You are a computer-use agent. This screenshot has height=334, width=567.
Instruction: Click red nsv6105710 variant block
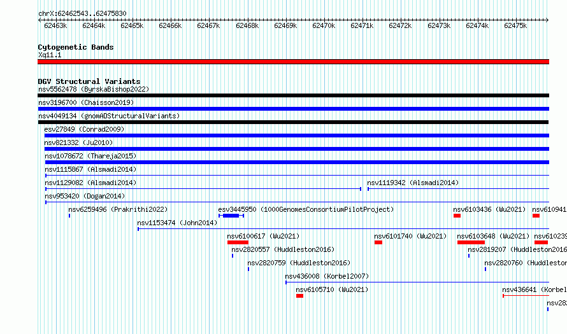300,296
